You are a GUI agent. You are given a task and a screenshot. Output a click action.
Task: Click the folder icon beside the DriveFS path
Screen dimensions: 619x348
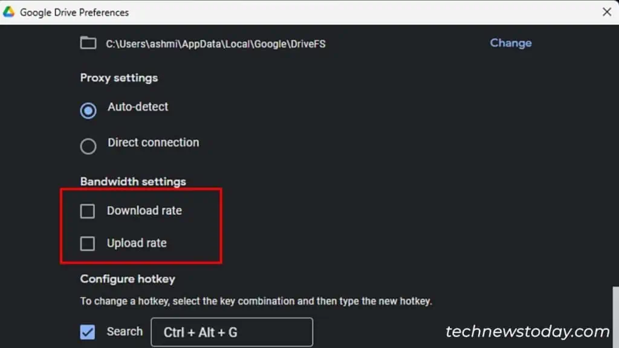click(88, 43)
